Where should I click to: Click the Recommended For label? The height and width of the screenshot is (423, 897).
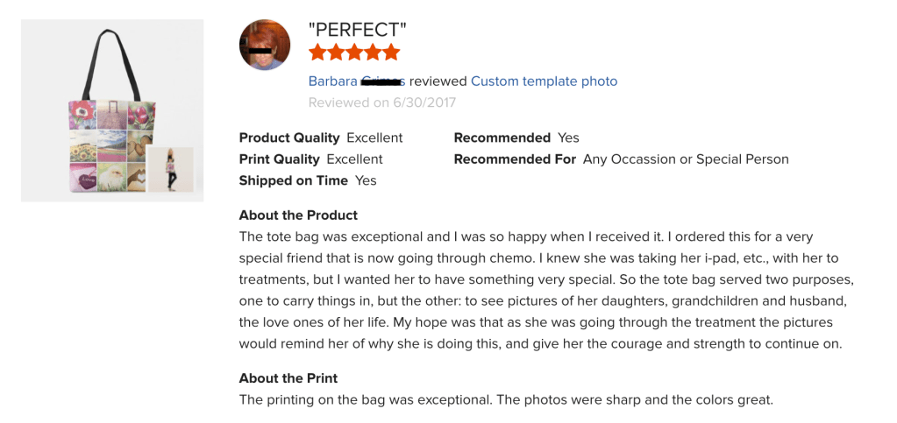point(515,159)
